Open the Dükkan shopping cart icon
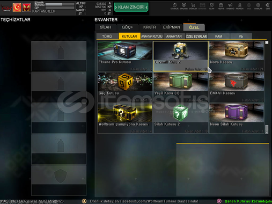This screenshot has width=272, height=204. tap(193, 6)
